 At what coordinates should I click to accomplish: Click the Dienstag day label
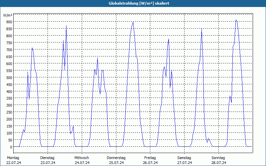pyautogui.click(x=47, y=158)
